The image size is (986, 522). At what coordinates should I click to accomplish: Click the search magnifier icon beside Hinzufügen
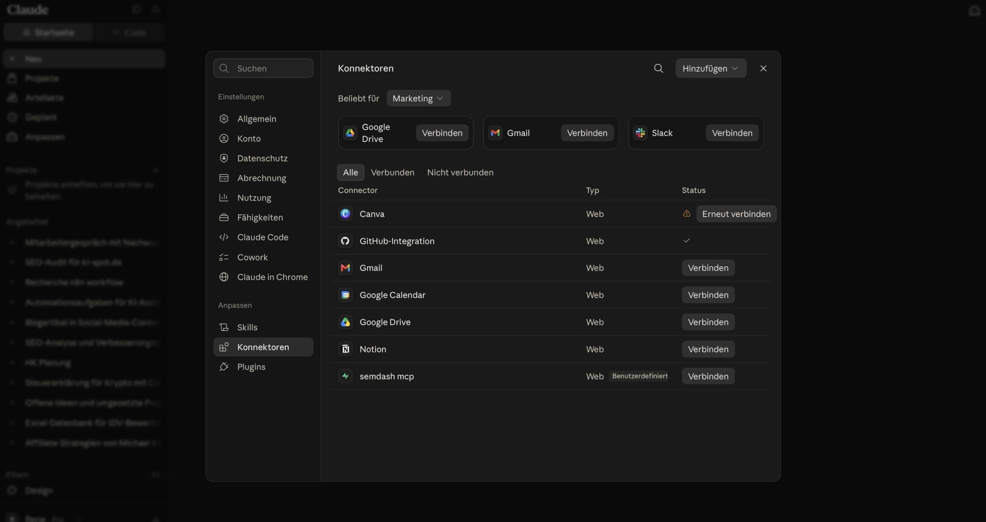coord(659,68)
